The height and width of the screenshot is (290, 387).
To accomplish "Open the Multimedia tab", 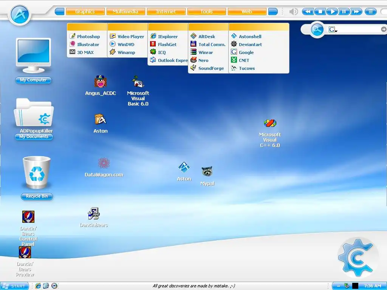I will [x=125, y=12].
